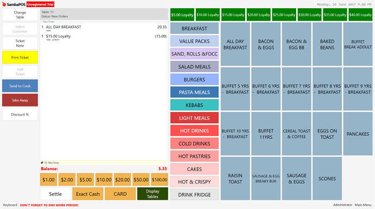Click the Settle button
375x209 pixels.
(55, 194)
